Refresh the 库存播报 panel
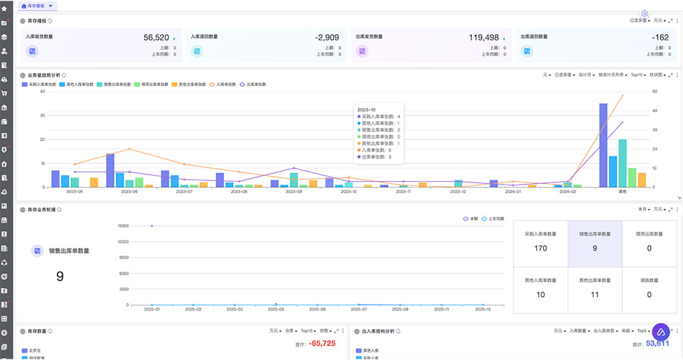683x360 pixels. tap(50, 21)
